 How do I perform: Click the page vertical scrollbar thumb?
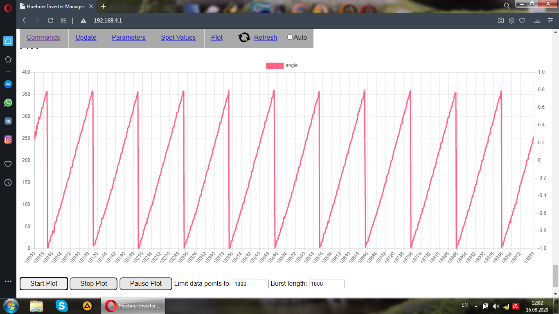point(555,276)
